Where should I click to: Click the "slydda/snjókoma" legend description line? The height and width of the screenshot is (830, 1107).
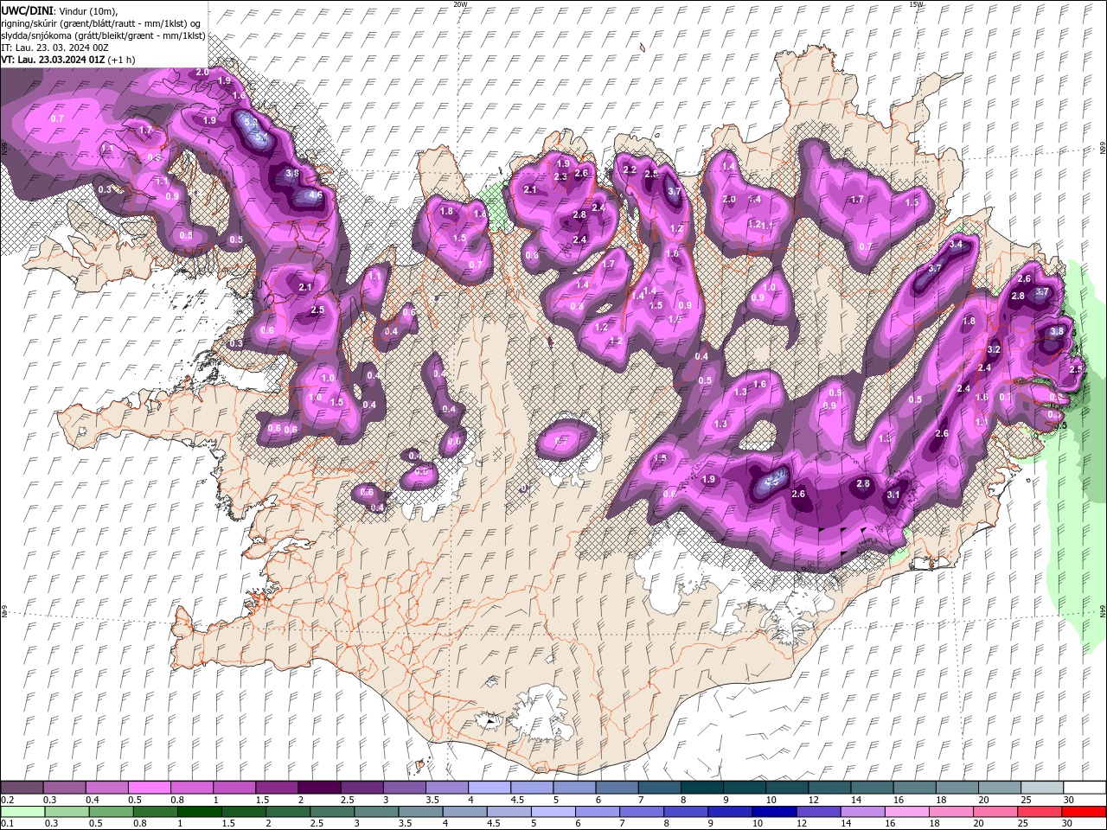click(x=103, y=35)
